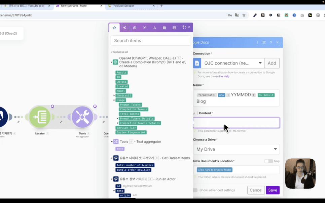Cancel the Google Docs dialog

256,190
